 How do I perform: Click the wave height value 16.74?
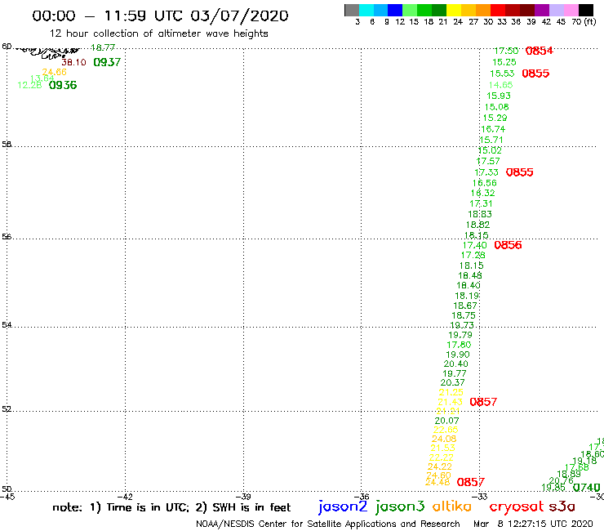pyautogui.click(x=493, y=129)
